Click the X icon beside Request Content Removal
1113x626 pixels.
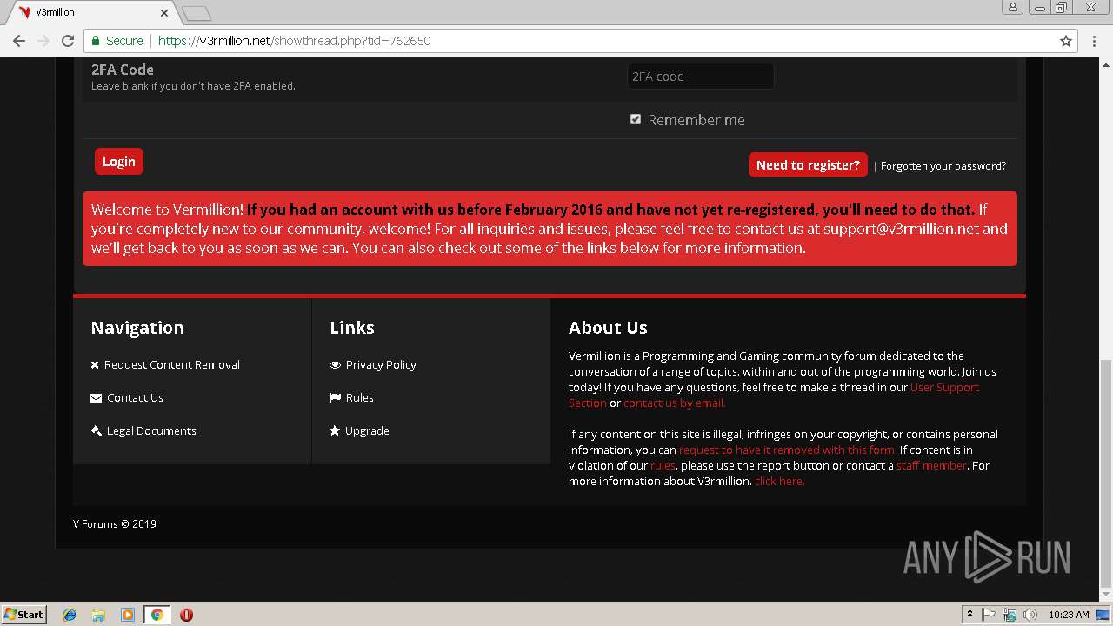point(95,365)
